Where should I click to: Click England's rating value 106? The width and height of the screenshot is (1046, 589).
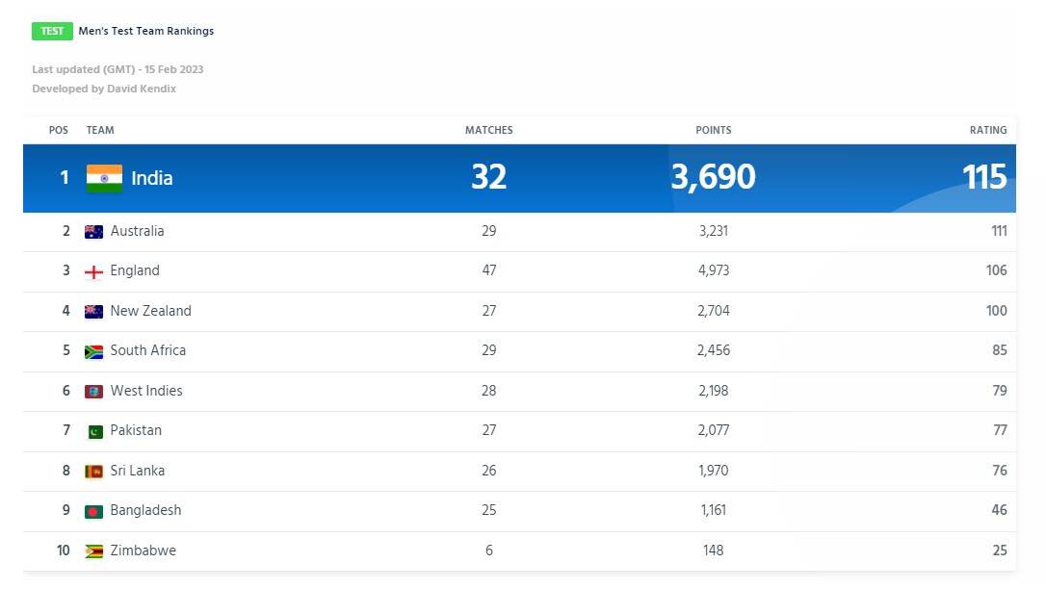(997, 270)
